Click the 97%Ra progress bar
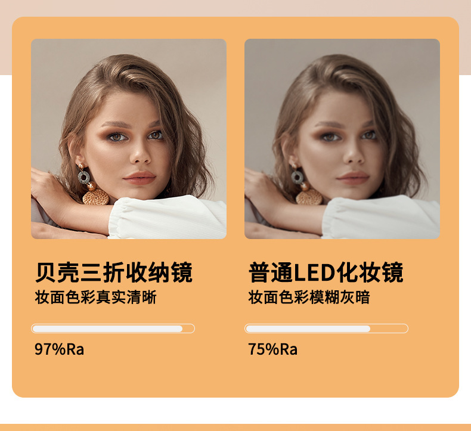471x431 pixels. coord(113,328)
